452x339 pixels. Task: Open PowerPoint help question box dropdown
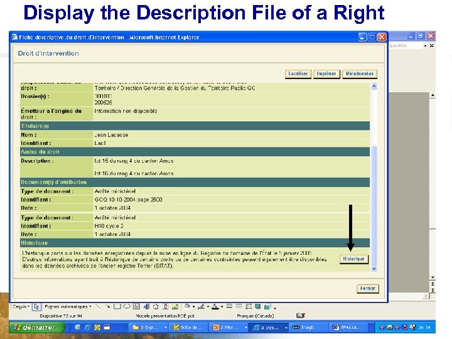(x=425, y=46)
